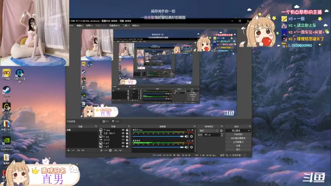This screenshot has width=331, height=186.
Task: Toggle visibility of 77.png source
Action: (x=123, y=130)
